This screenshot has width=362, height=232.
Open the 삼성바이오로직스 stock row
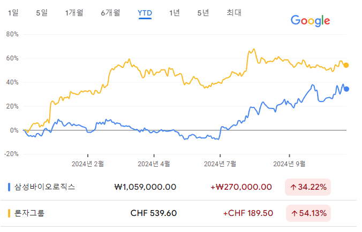point(178,187)
